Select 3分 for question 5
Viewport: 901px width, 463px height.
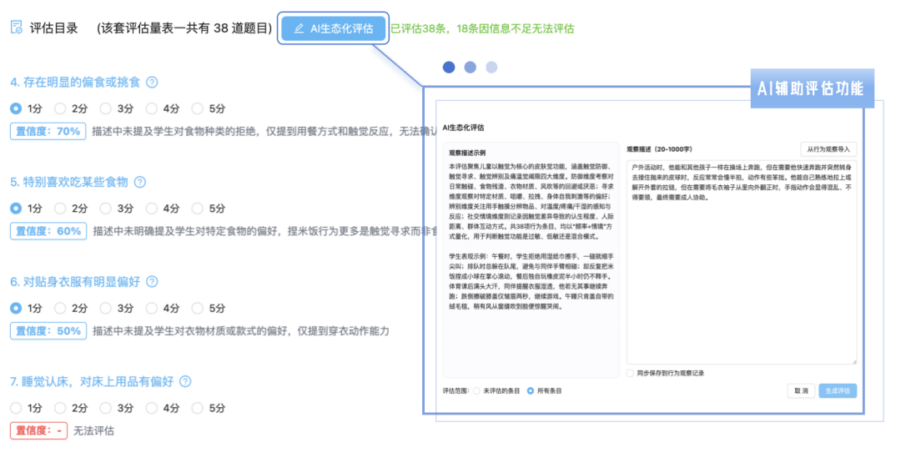[x=105, y=208]
